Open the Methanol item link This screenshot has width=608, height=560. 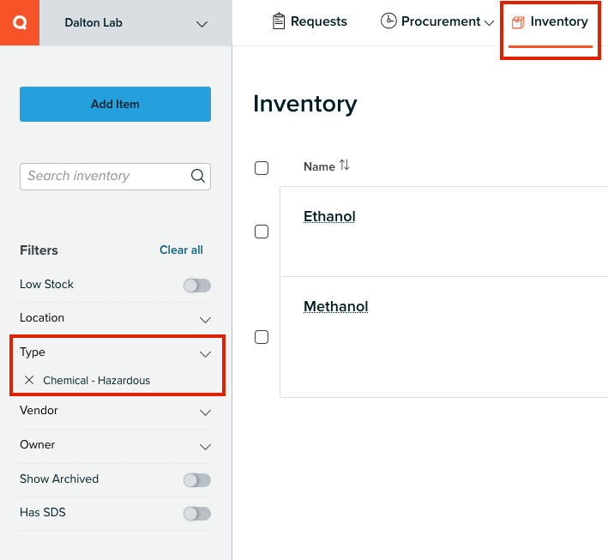pos(336,306)
